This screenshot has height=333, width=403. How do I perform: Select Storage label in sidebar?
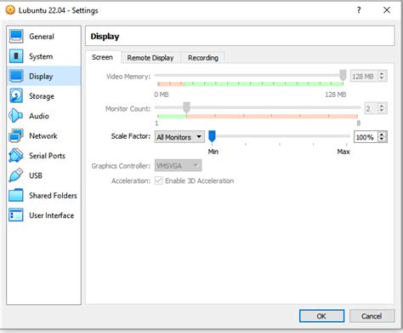click(42, 96)
